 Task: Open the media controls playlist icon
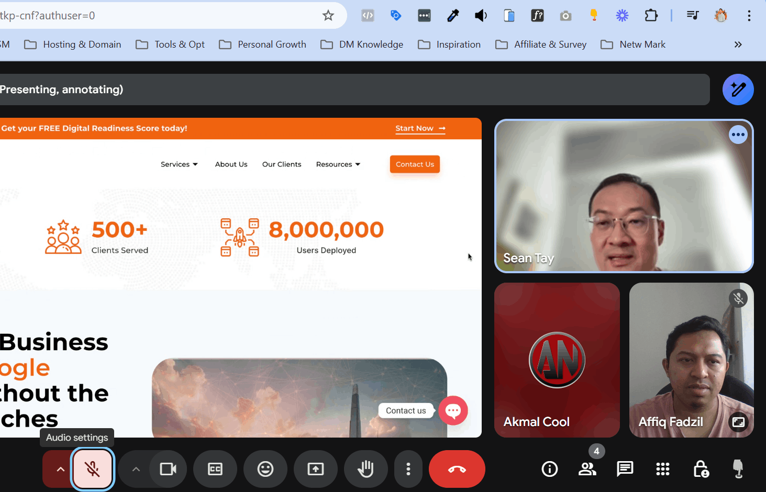(693, 16)
